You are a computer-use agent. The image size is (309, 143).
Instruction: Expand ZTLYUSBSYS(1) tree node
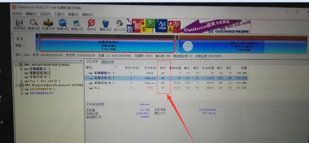21,93
